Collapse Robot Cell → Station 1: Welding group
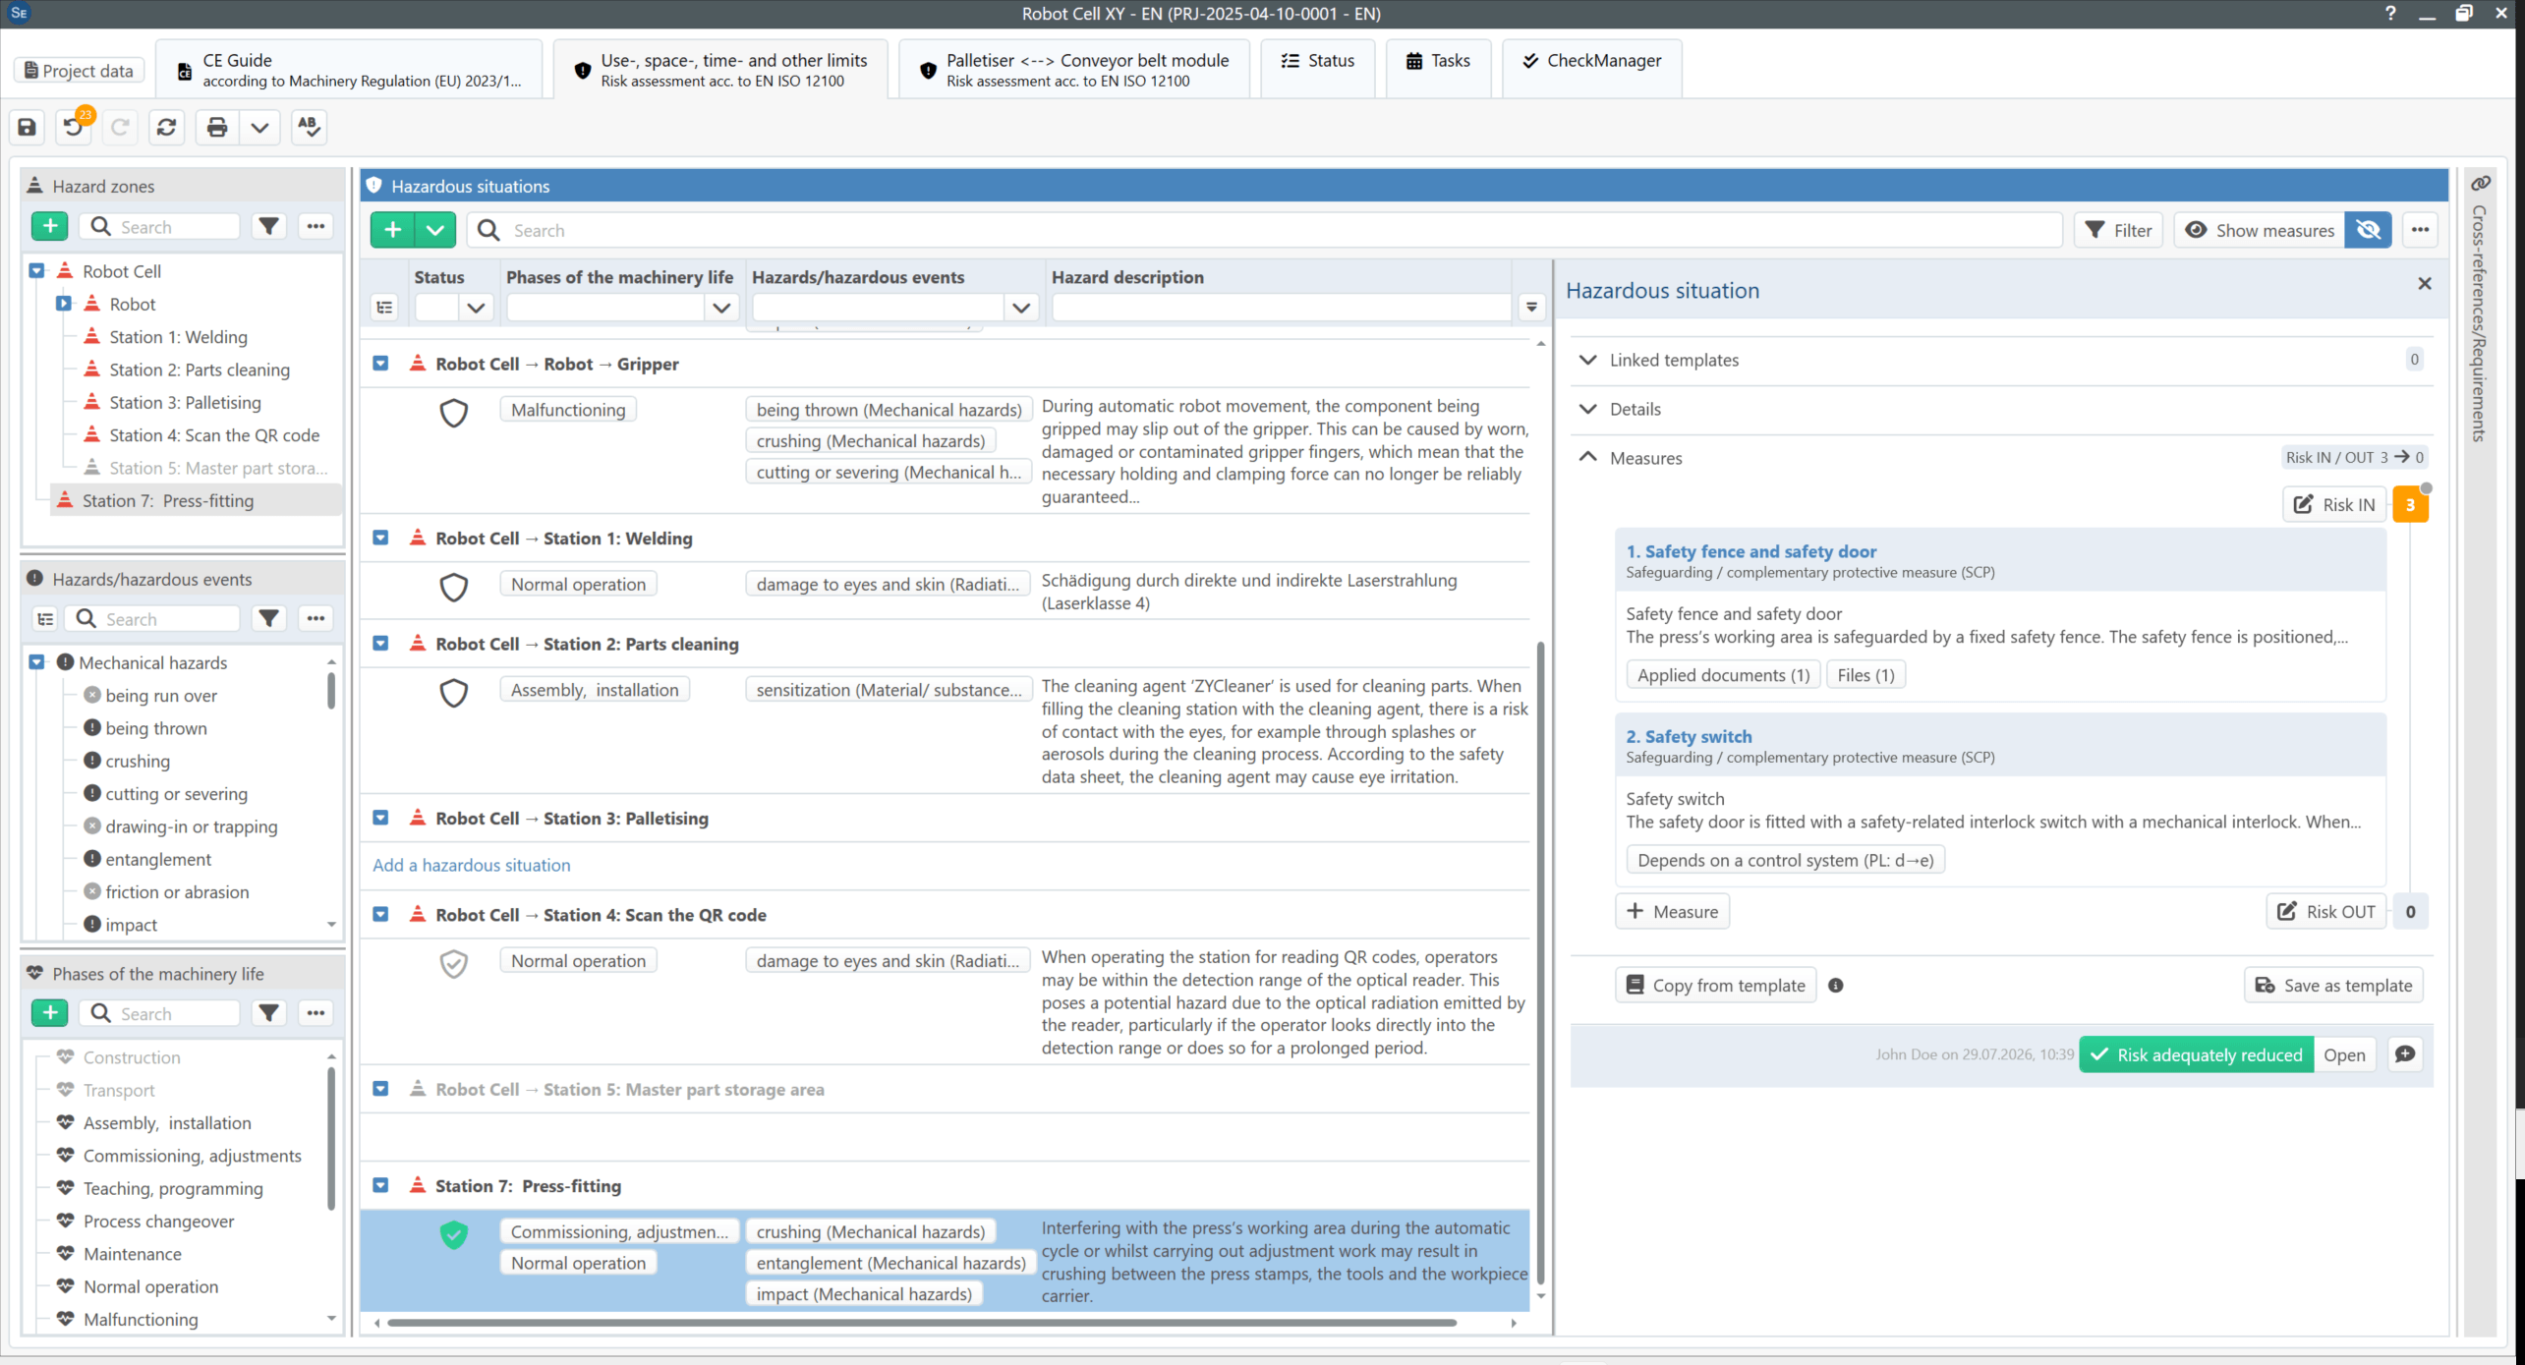The height and width of the screenshot is (1365, 2525). [x=380, y=539]
